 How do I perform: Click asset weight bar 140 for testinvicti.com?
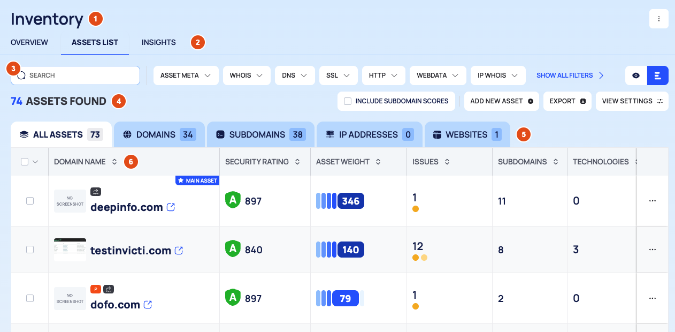[x=340, y=250]
